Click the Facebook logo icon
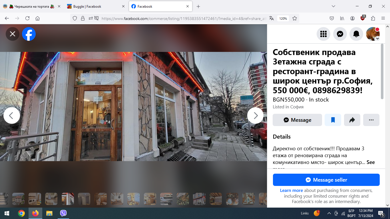 (29, 34)
